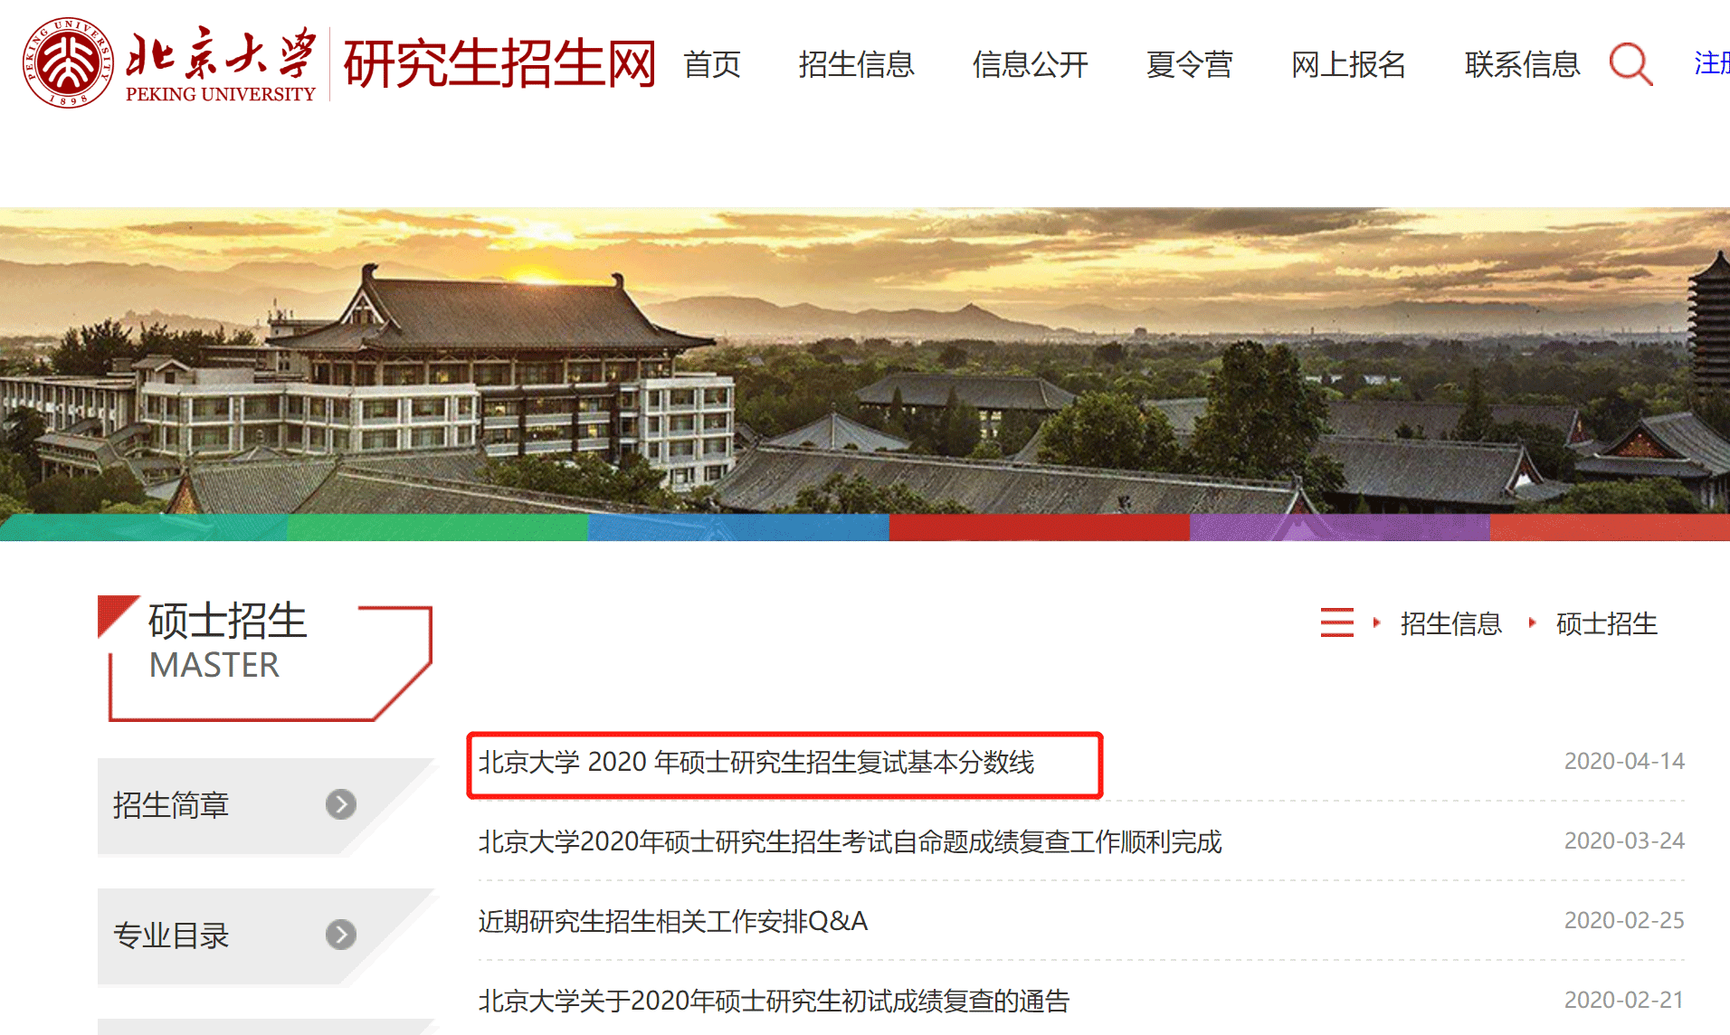
Task: Open 自命题成绩复查工作顺利完成 announcement
Action: pos(850,842)
